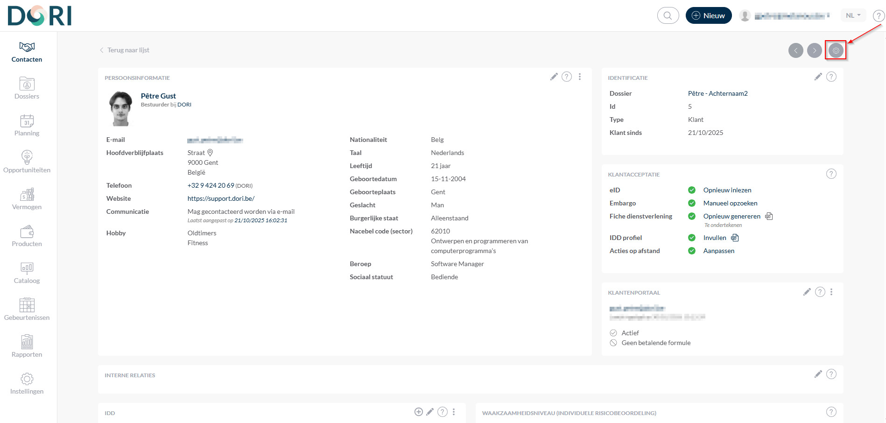886x423 pixels.
Task: Click the map pin next to Straat
Action: pyautogui.click(x=210, y=153)
